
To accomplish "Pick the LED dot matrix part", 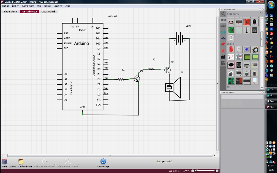I will point(239,57).
